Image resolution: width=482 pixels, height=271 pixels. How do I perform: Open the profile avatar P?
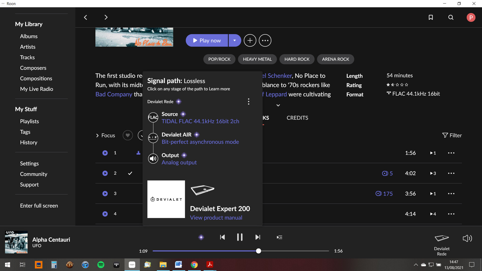click(471, 17)
